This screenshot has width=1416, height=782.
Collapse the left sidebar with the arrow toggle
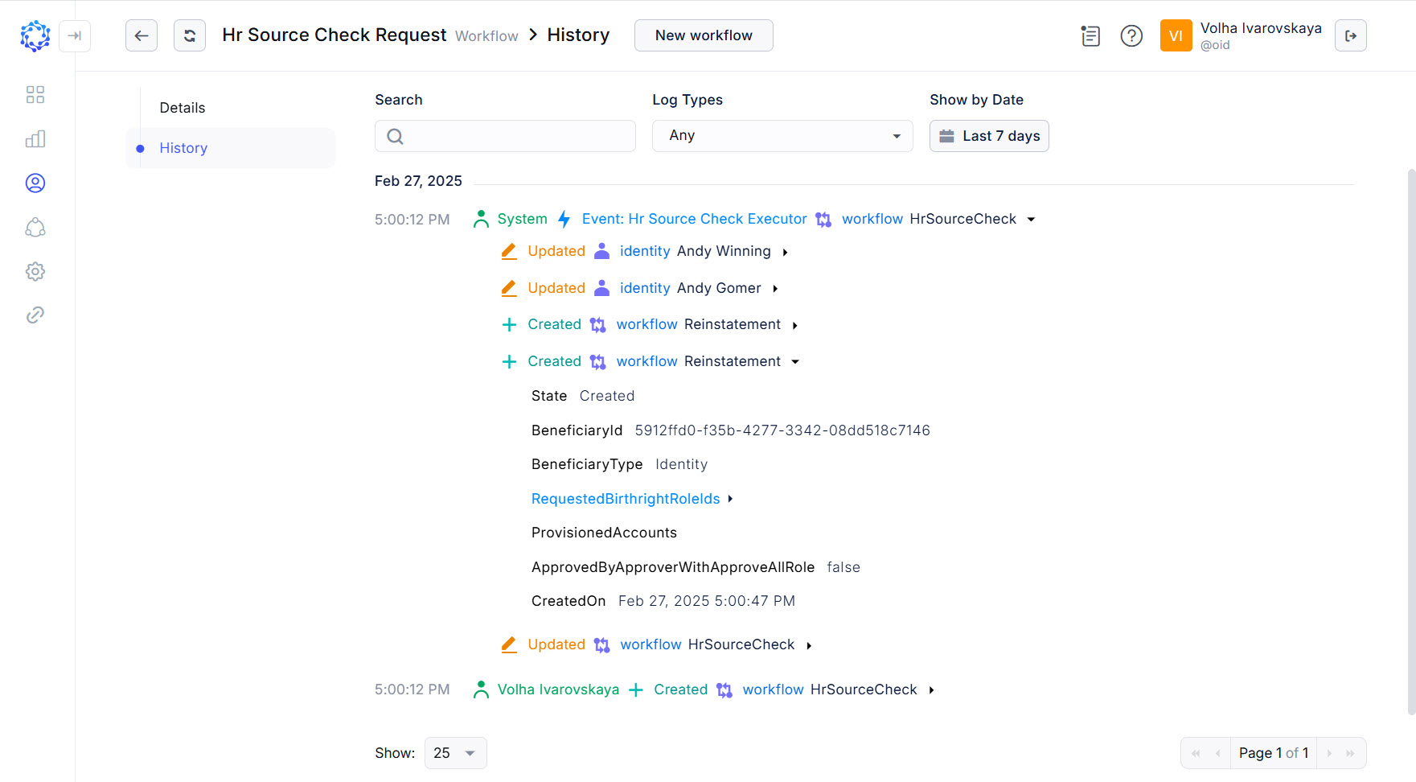75,35
